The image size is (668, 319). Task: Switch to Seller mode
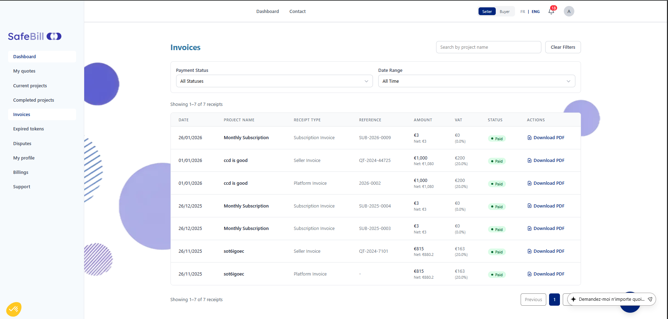(x=487, y=12)
